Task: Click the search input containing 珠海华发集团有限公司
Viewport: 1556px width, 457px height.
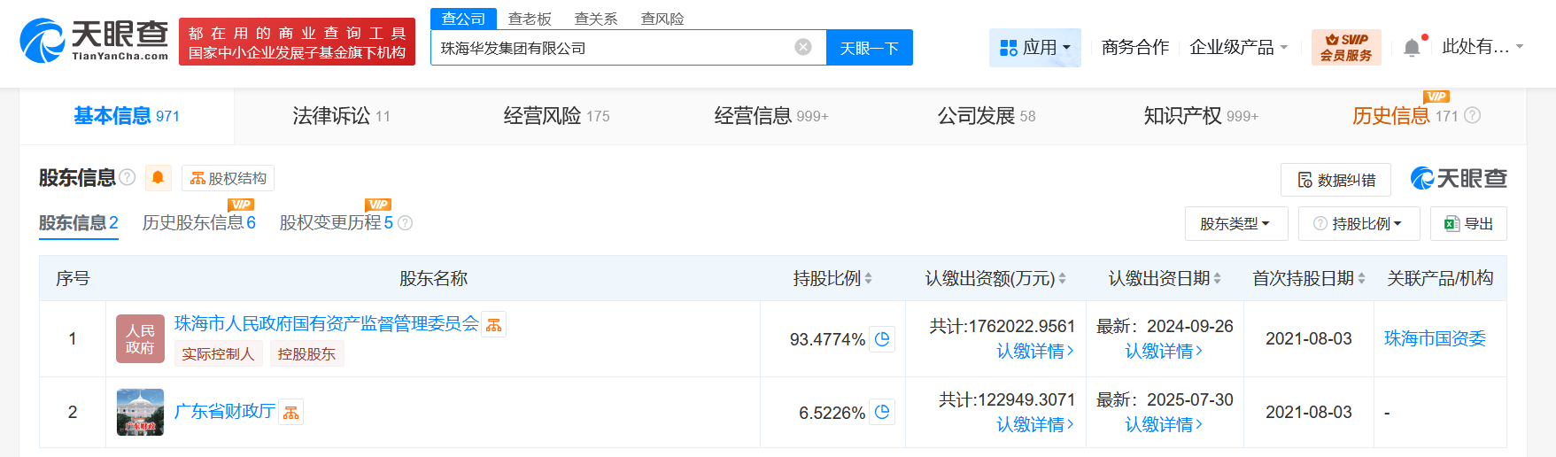Action: [x=611, y=48]
